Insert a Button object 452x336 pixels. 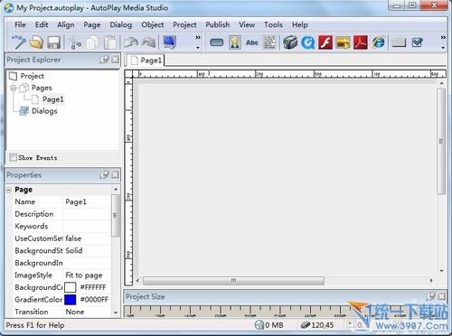click(216, 42)
